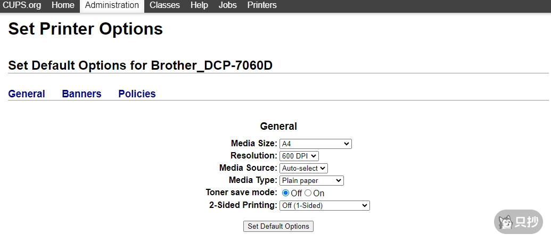The height and width of the screenshot is (242, 551).
Task: Select the Toner save mode Off radio
Action: click(286, 193)
